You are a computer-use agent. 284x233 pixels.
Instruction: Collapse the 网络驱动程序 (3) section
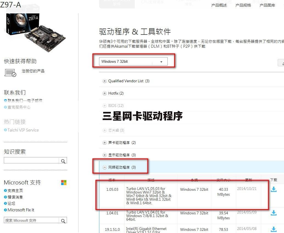(105, 167)
